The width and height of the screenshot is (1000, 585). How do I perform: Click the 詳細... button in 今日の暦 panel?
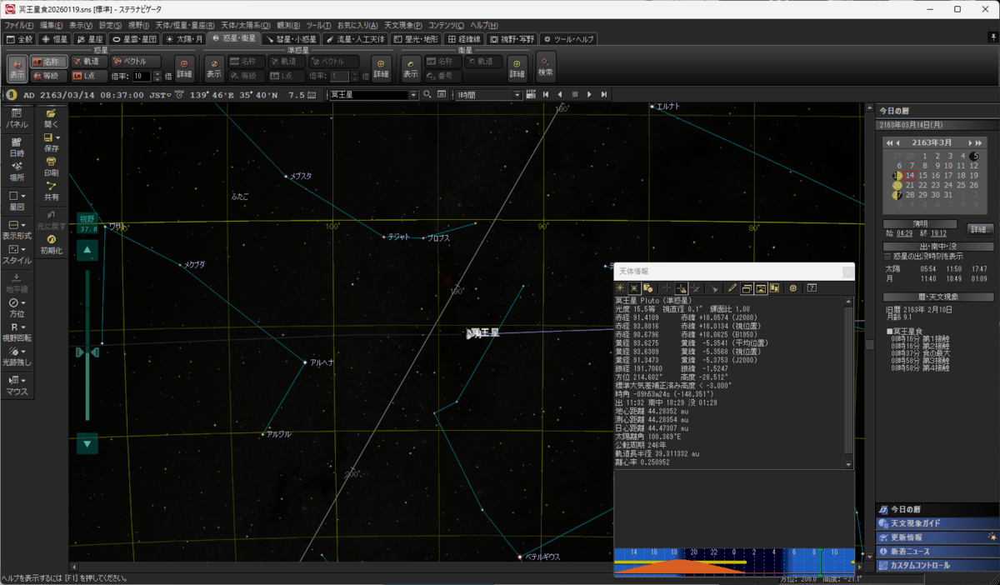point(980,229)
